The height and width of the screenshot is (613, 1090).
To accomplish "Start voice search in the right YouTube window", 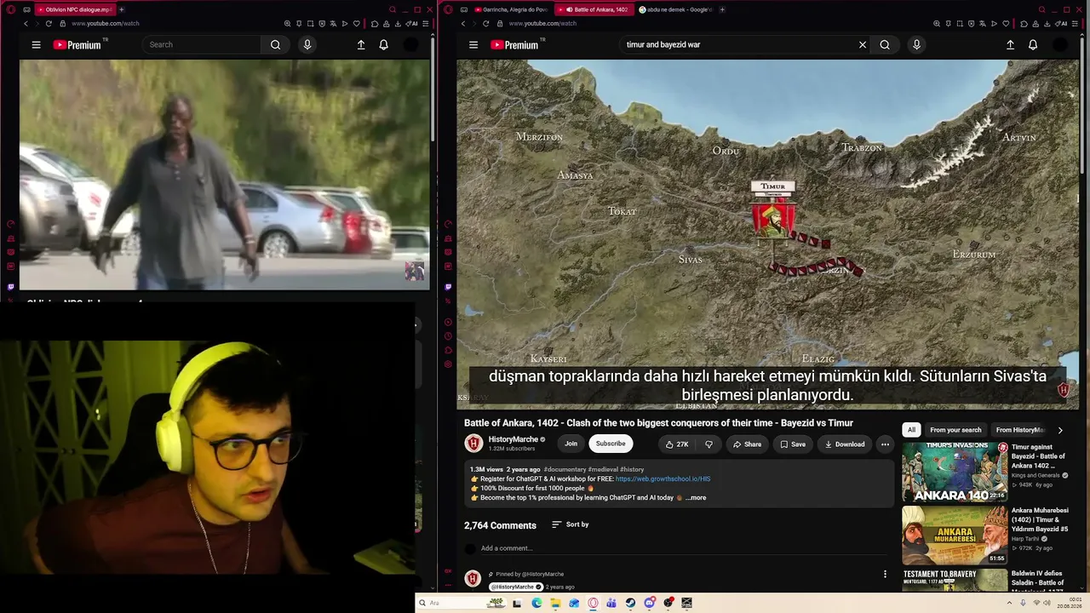I will pyautogui.click(x=916, y=45).
